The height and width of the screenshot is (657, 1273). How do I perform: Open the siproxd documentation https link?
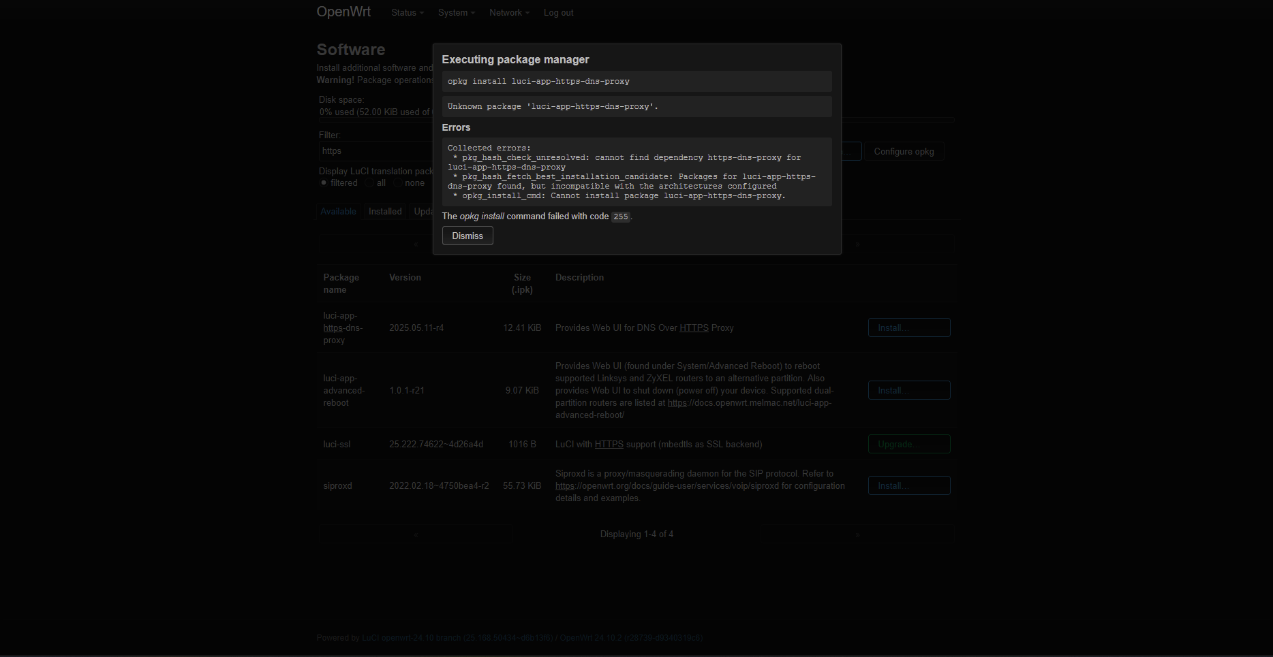tap(564, 486)
